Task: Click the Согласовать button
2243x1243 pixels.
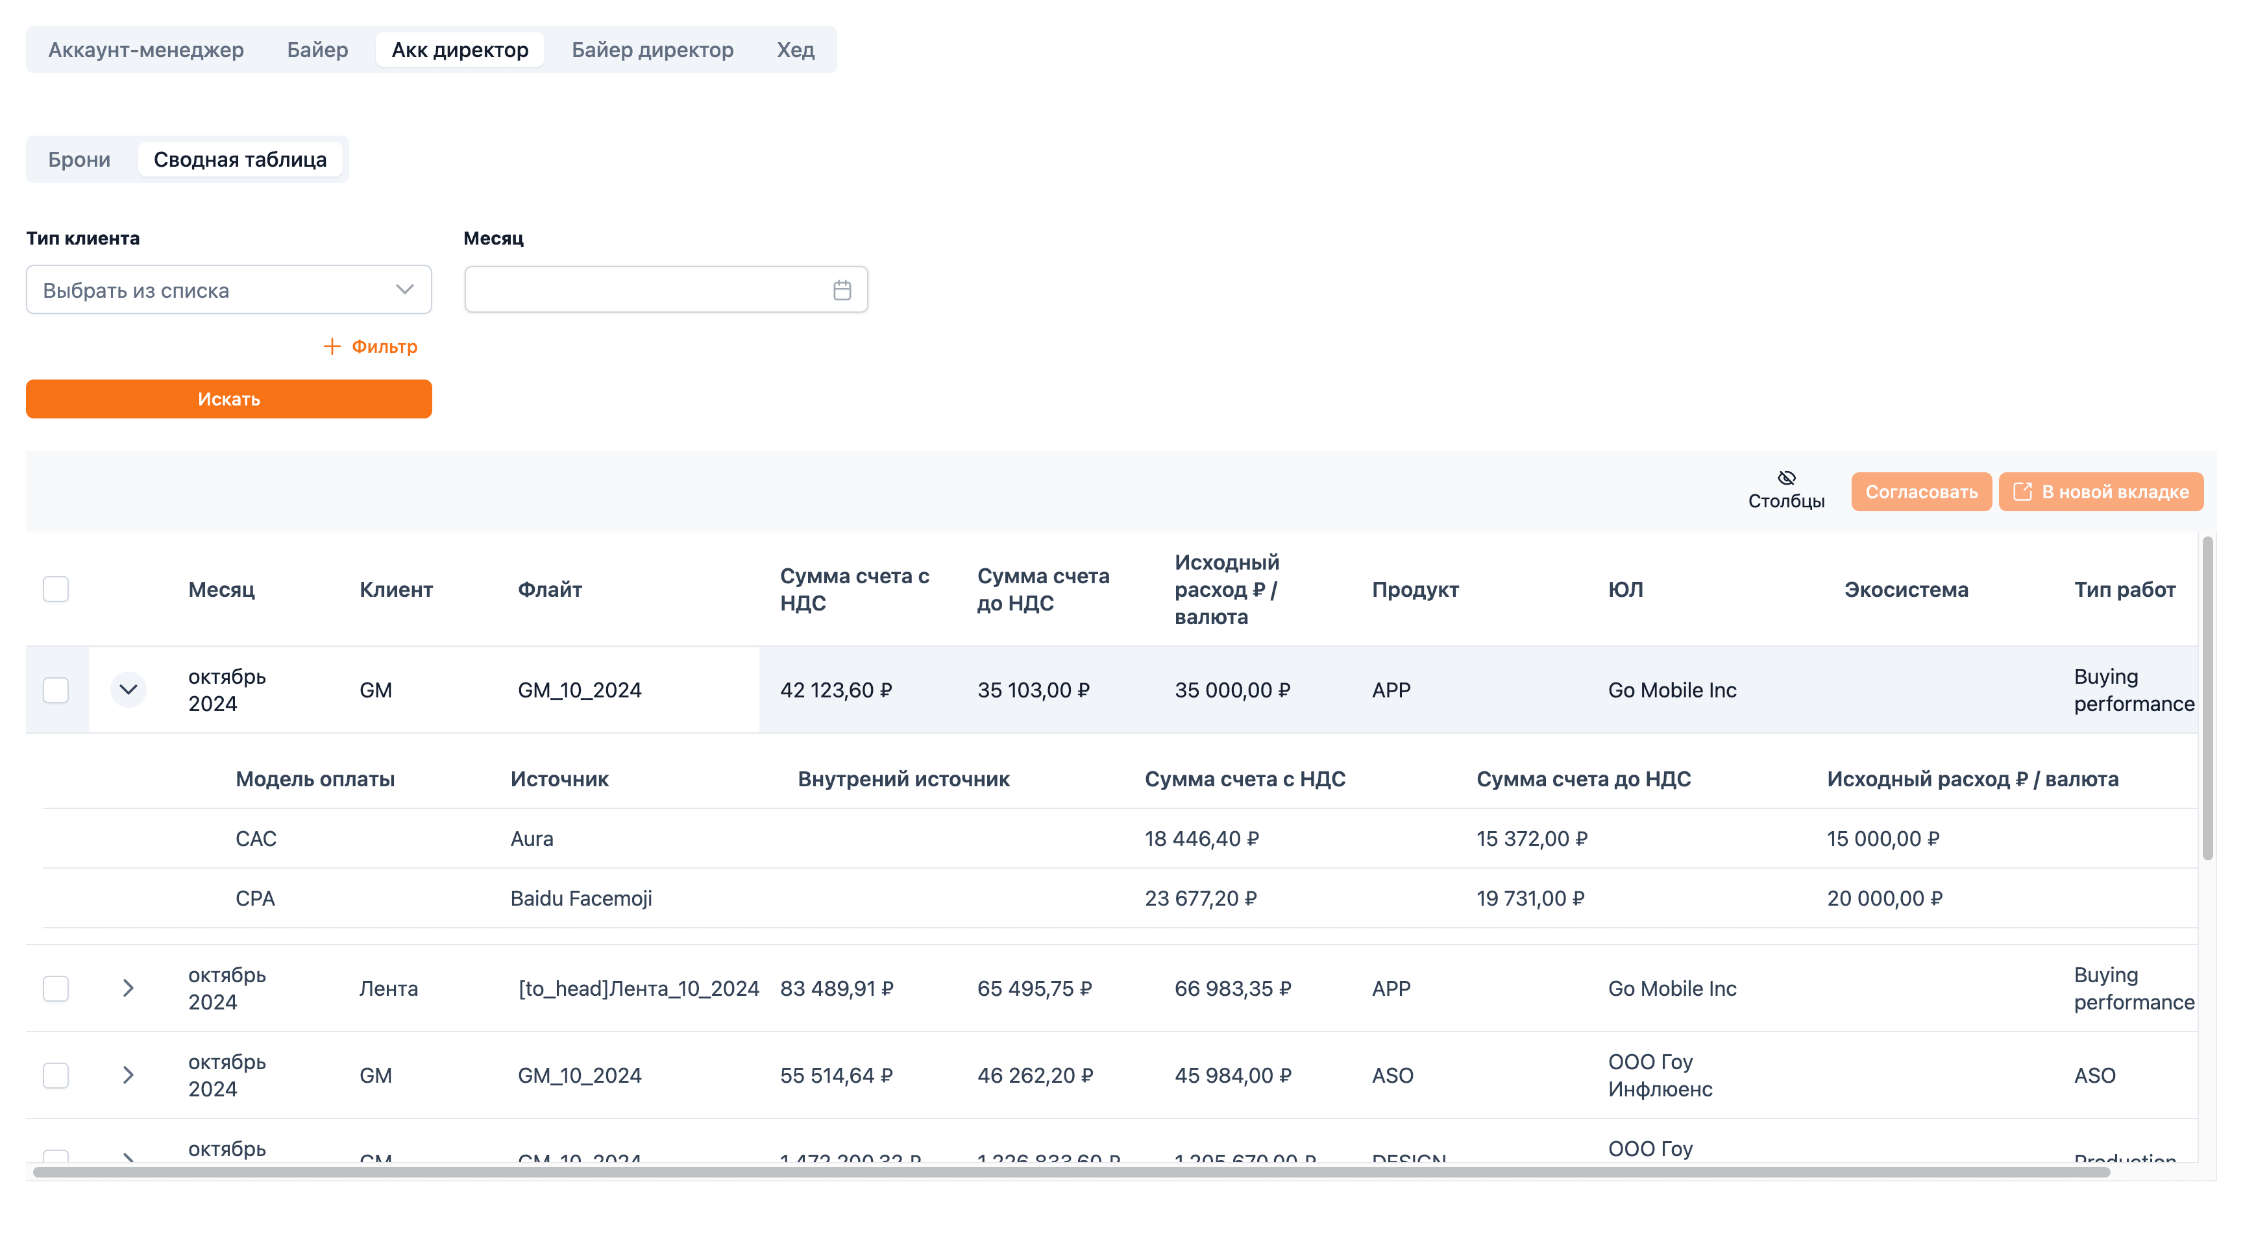Action: [x=1921, y=492]
